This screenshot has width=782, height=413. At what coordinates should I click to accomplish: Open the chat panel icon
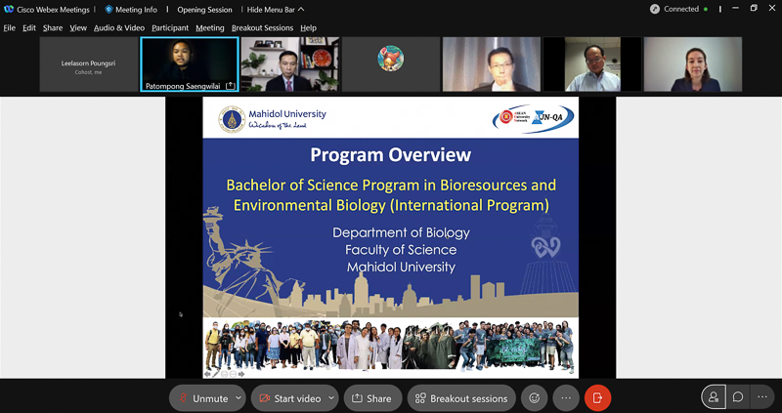click(x=738, y=397)
